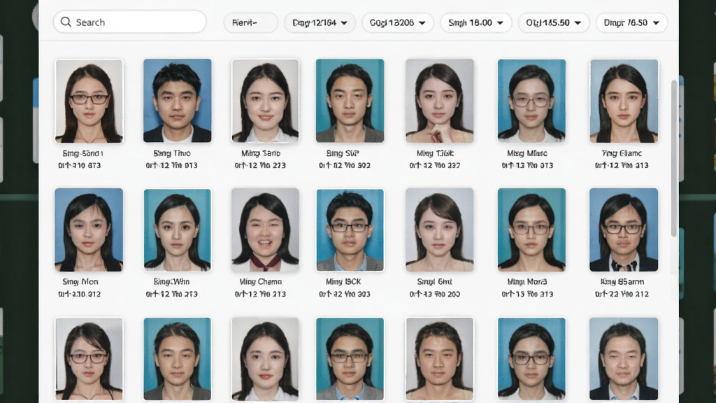Click the code line under 'Sing:Whn'
Image resolution: width=716 pixels, height=403 pixels.
click(172, 295)
